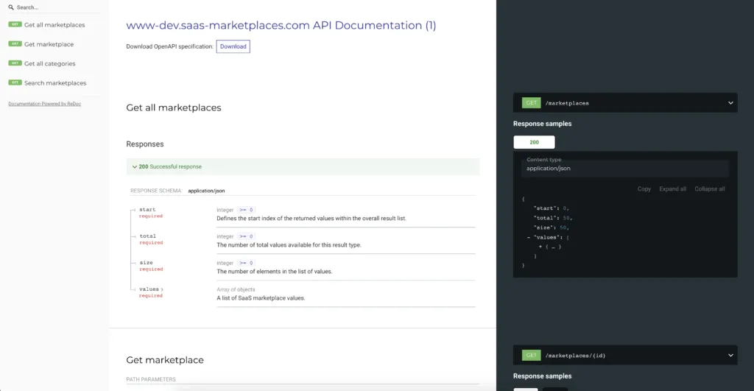
Task: Click the start property name
Action: 147,210
